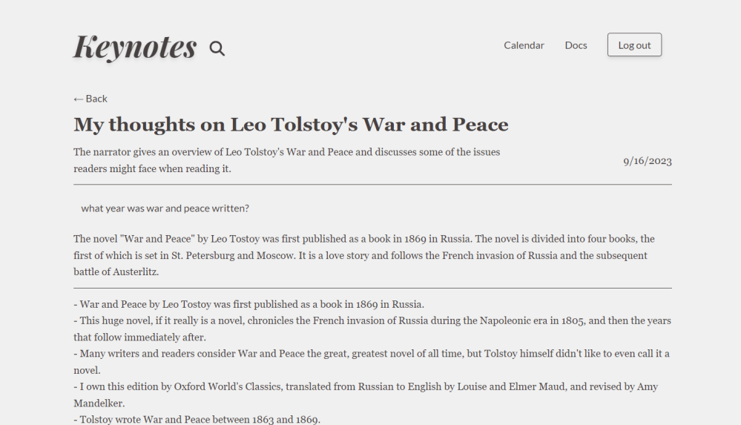Open the Docs page

(576, 45)
